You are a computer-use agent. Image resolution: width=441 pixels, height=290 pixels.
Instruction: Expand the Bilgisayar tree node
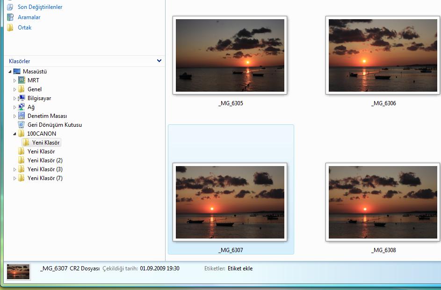pyautogui.click(x=14, y=98)
